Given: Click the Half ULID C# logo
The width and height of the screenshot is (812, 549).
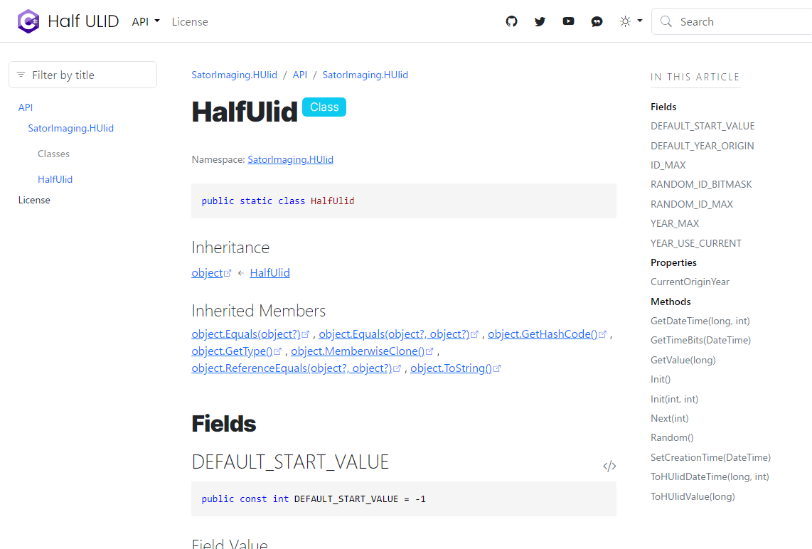Looking at the screenshot, I should 28,21.
